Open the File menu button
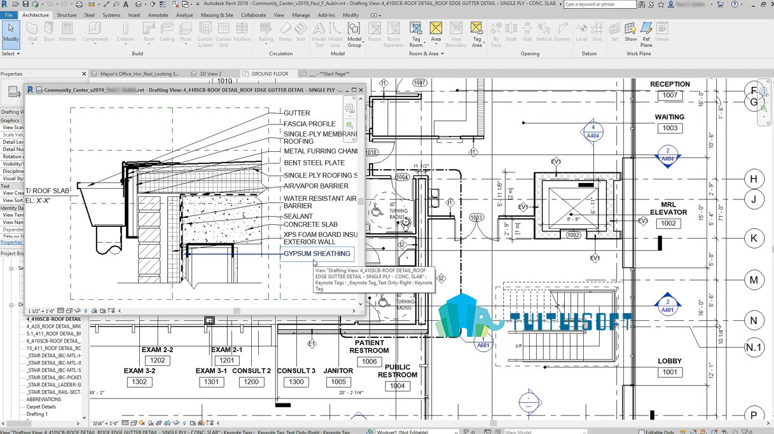The height and width of the screenshot is (434, 774). pyautogui.click(x=9, y=15)
